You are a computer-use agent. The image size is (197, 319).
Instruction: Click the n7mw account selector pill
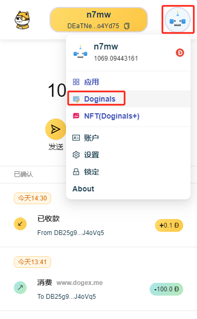(x=98, y=20)
